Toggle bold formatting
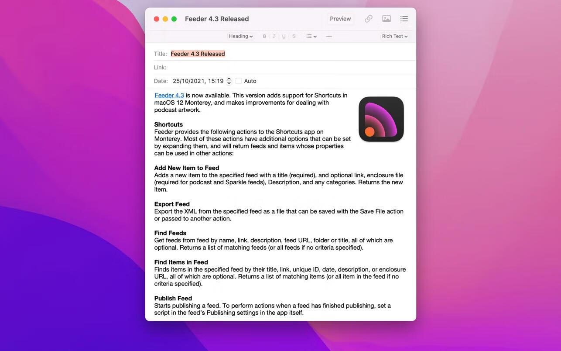This screenshot has width=561, height=351. (264, 36)
